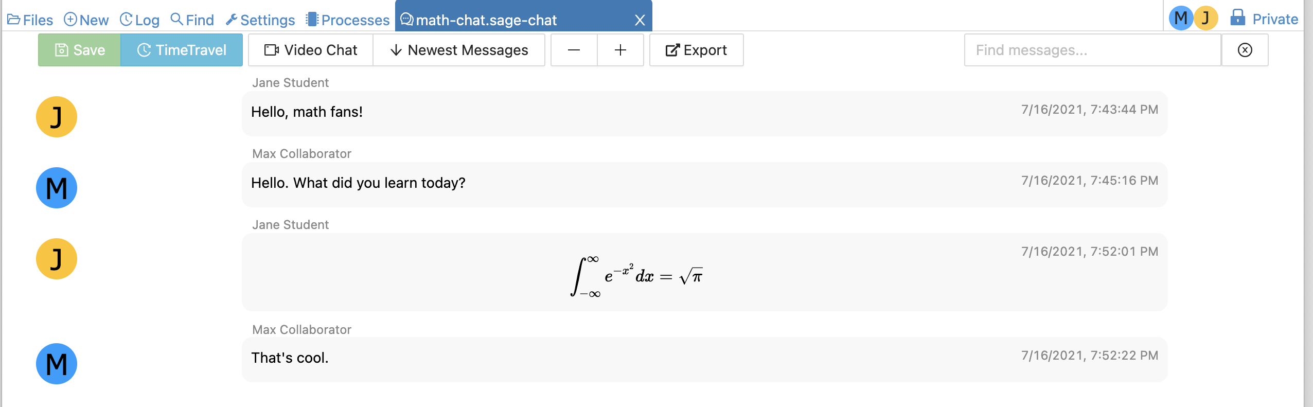The width and height of the screenshot is (1313, 407).
Task: Open project Settings
Action: 260,20
